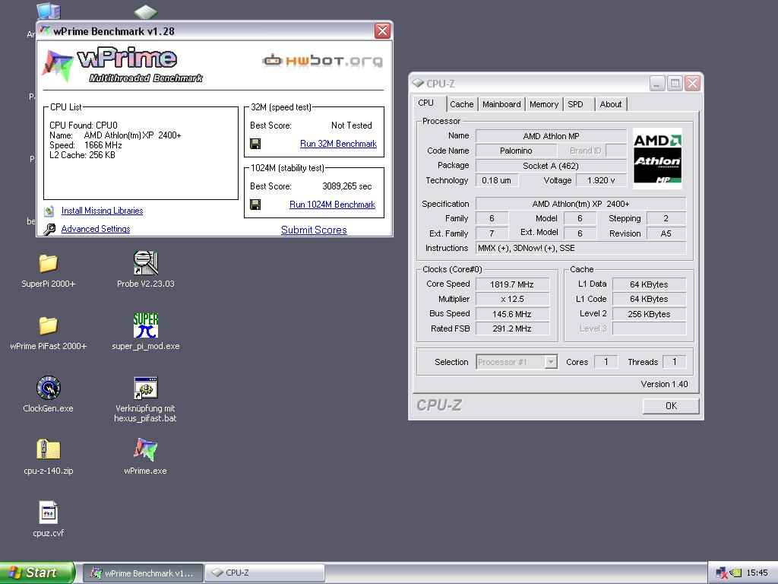778x584 pixels.
Task: Click the network tray icon with red X
Action: 722,573
